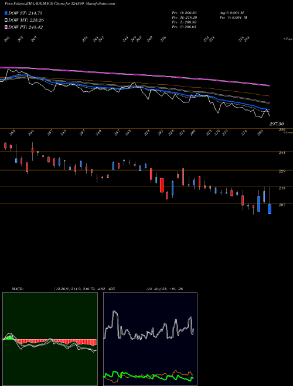Click the 297.30 price label
The height and width of the screenshot is (386, 293).
point(277,124)
